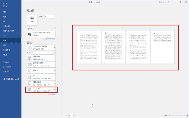189x118 pixels.
Task: Open the page setup link
Action: pyautogui.click(x=52, y=94)
